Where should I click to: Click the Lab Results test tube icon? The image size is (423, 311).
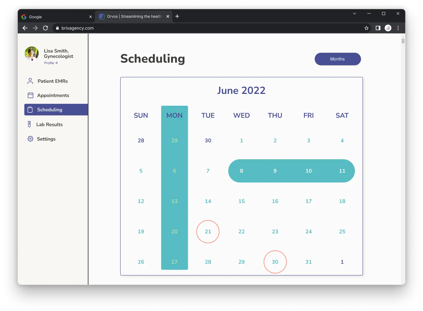pos(29,124)
